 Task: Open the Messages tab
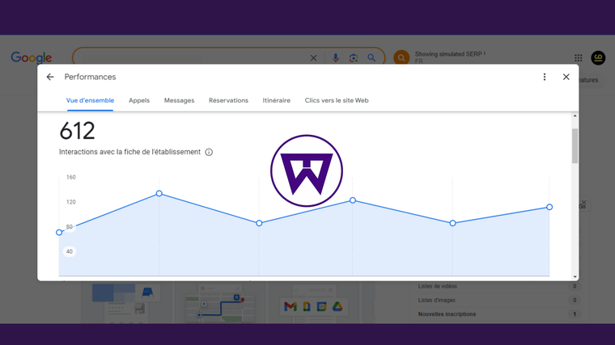coord(180,100)
